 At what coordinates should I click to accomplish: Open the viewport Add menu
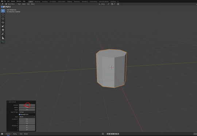point(28,4)
